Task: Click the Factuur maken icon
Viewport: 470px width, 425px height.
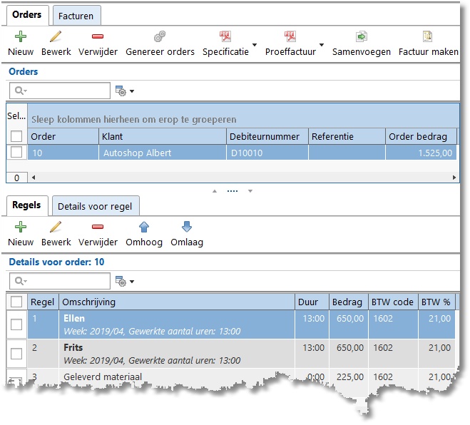Action: 428,36
